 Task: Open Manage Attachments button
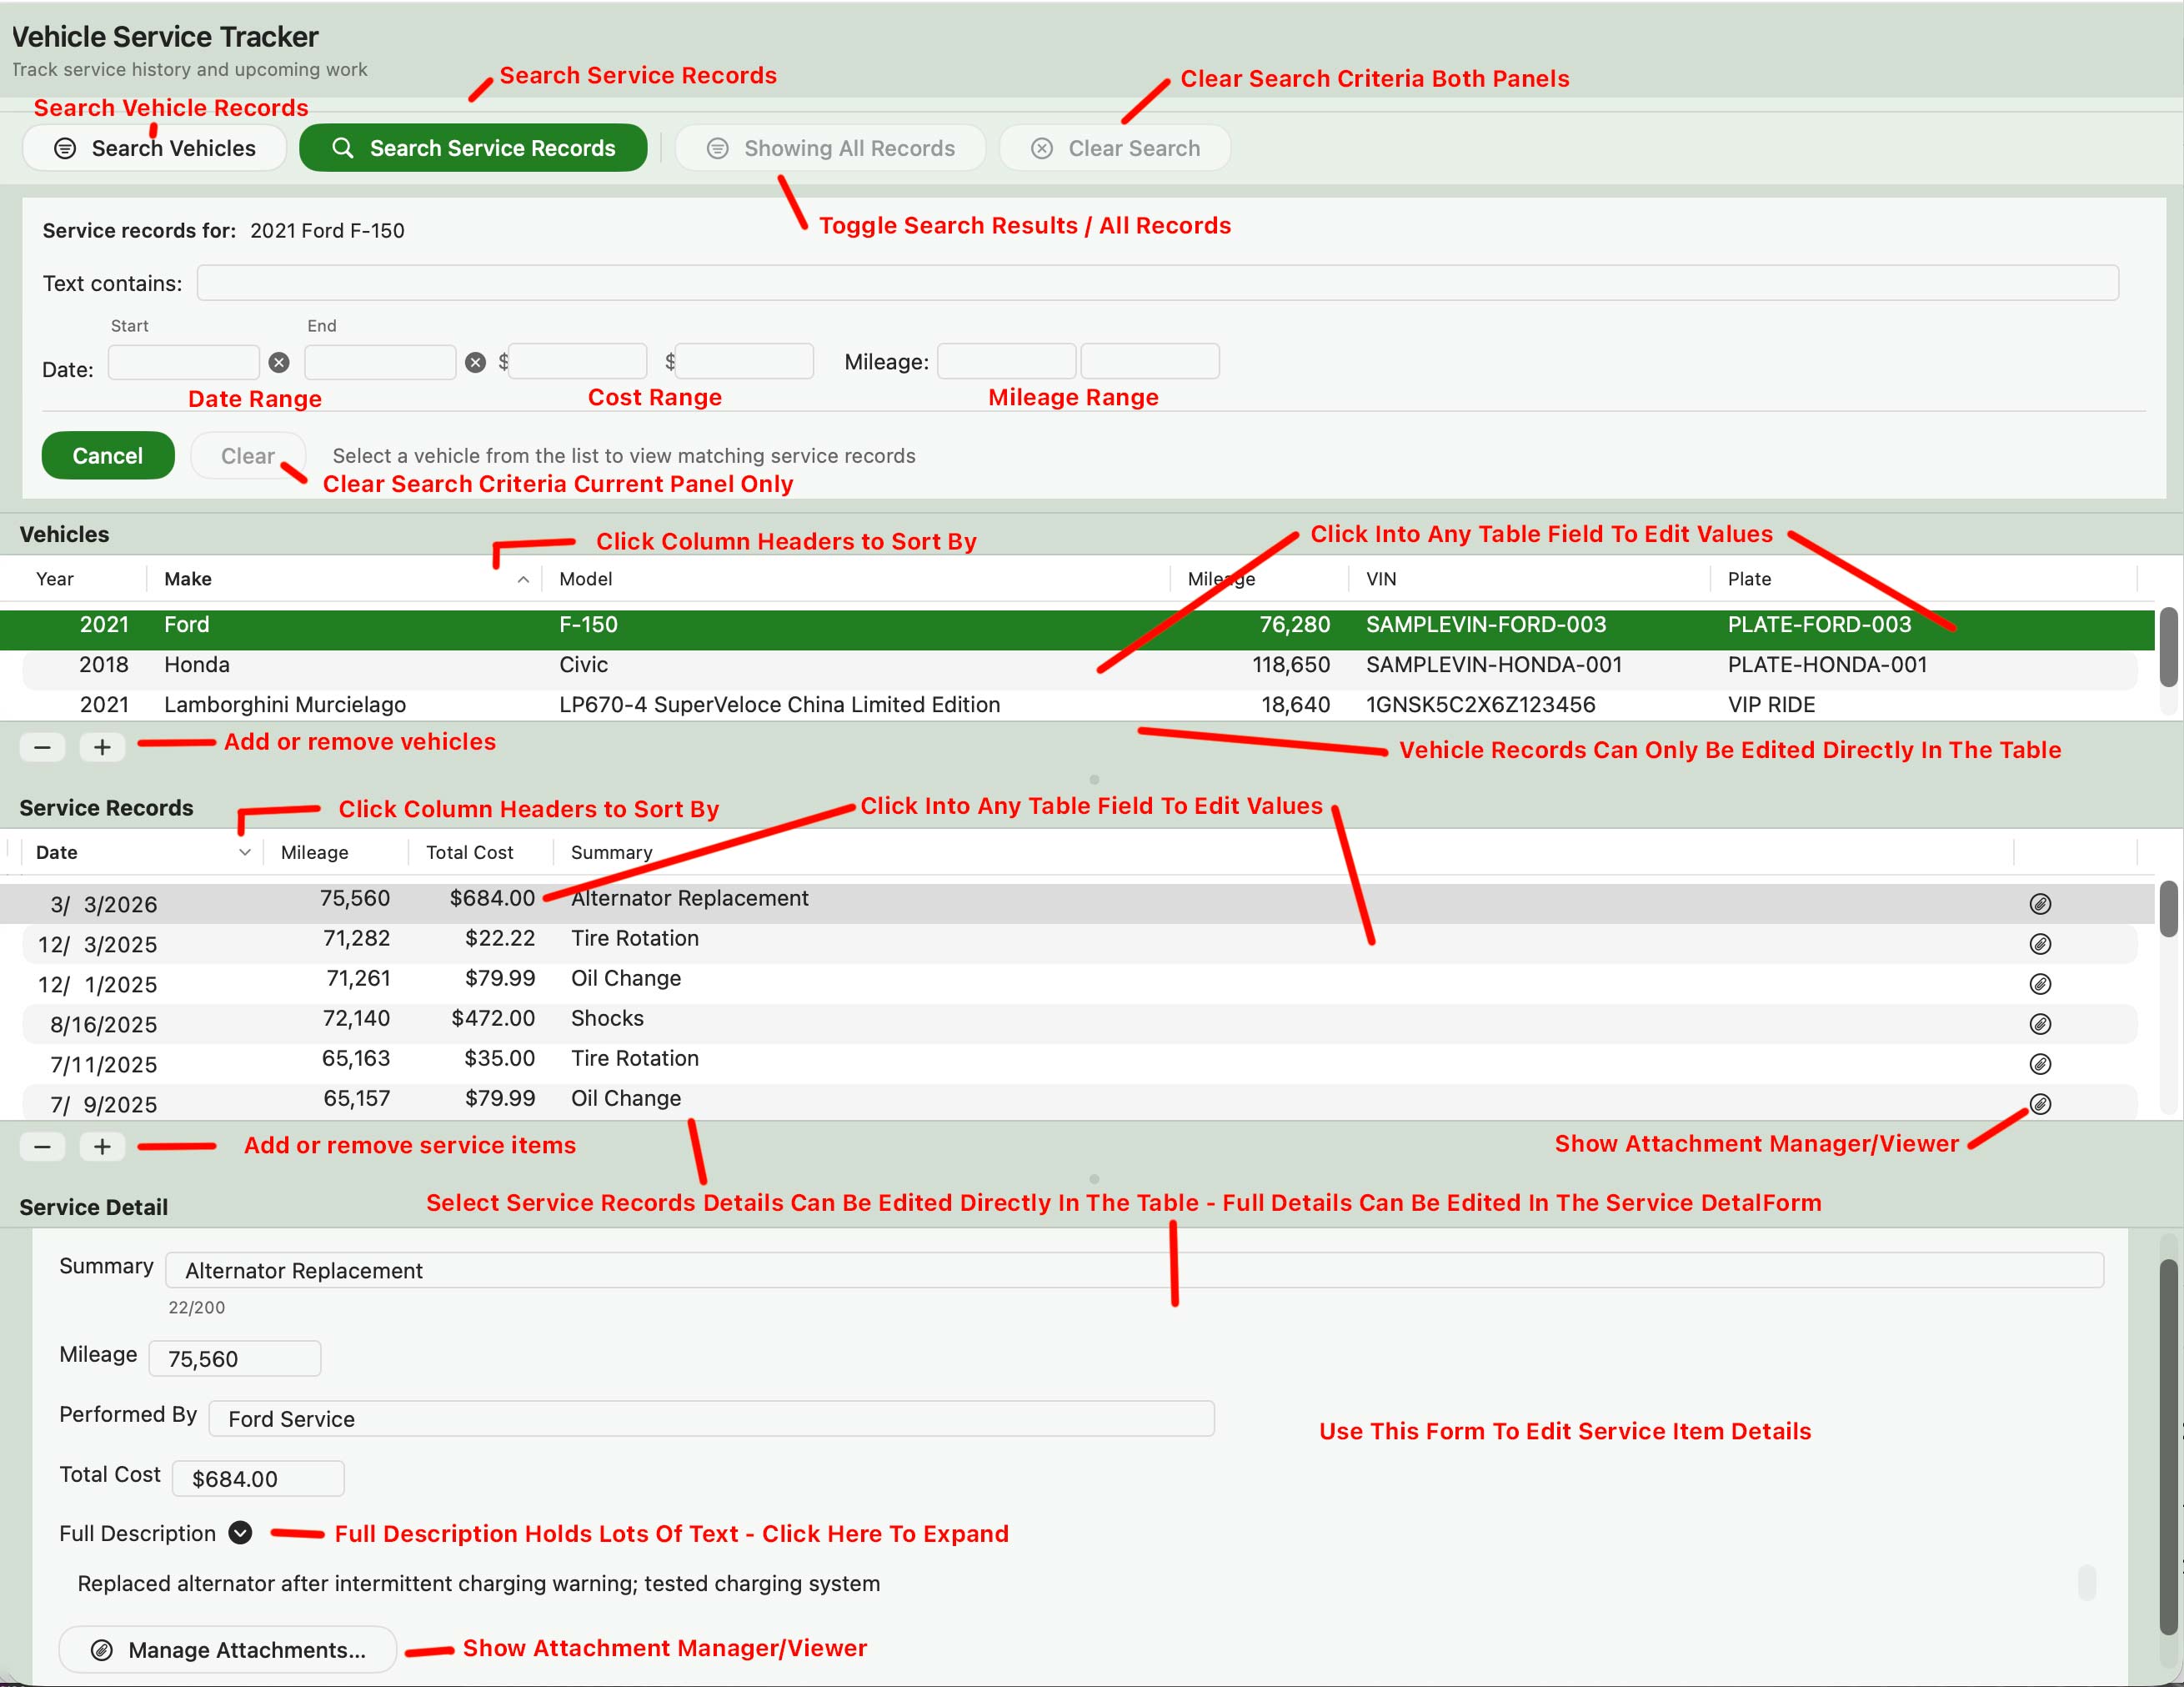[x=228, y=1650]
